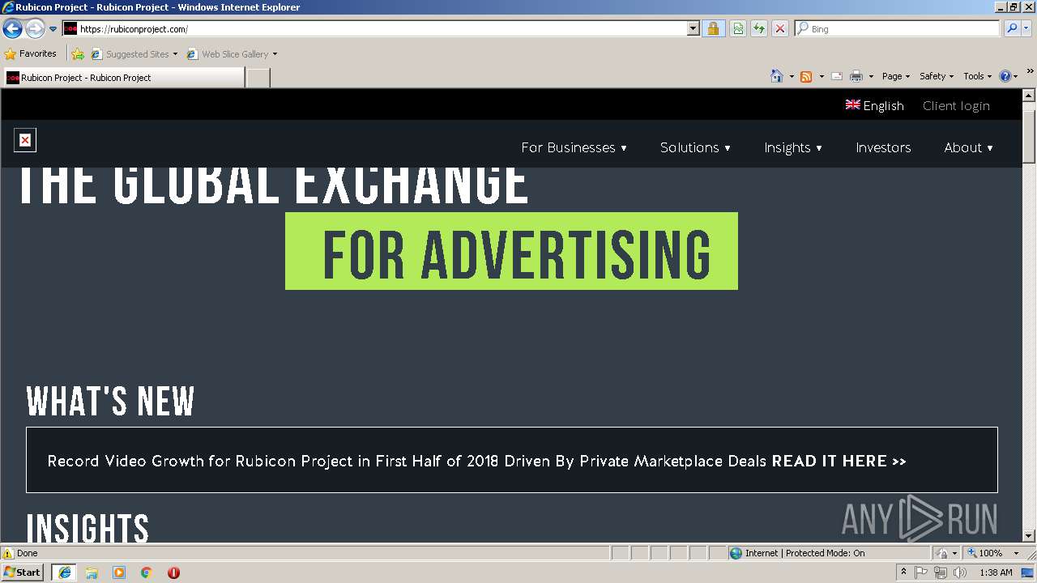
Task: Open the Insights navigation menu
Action: [793, 147]
